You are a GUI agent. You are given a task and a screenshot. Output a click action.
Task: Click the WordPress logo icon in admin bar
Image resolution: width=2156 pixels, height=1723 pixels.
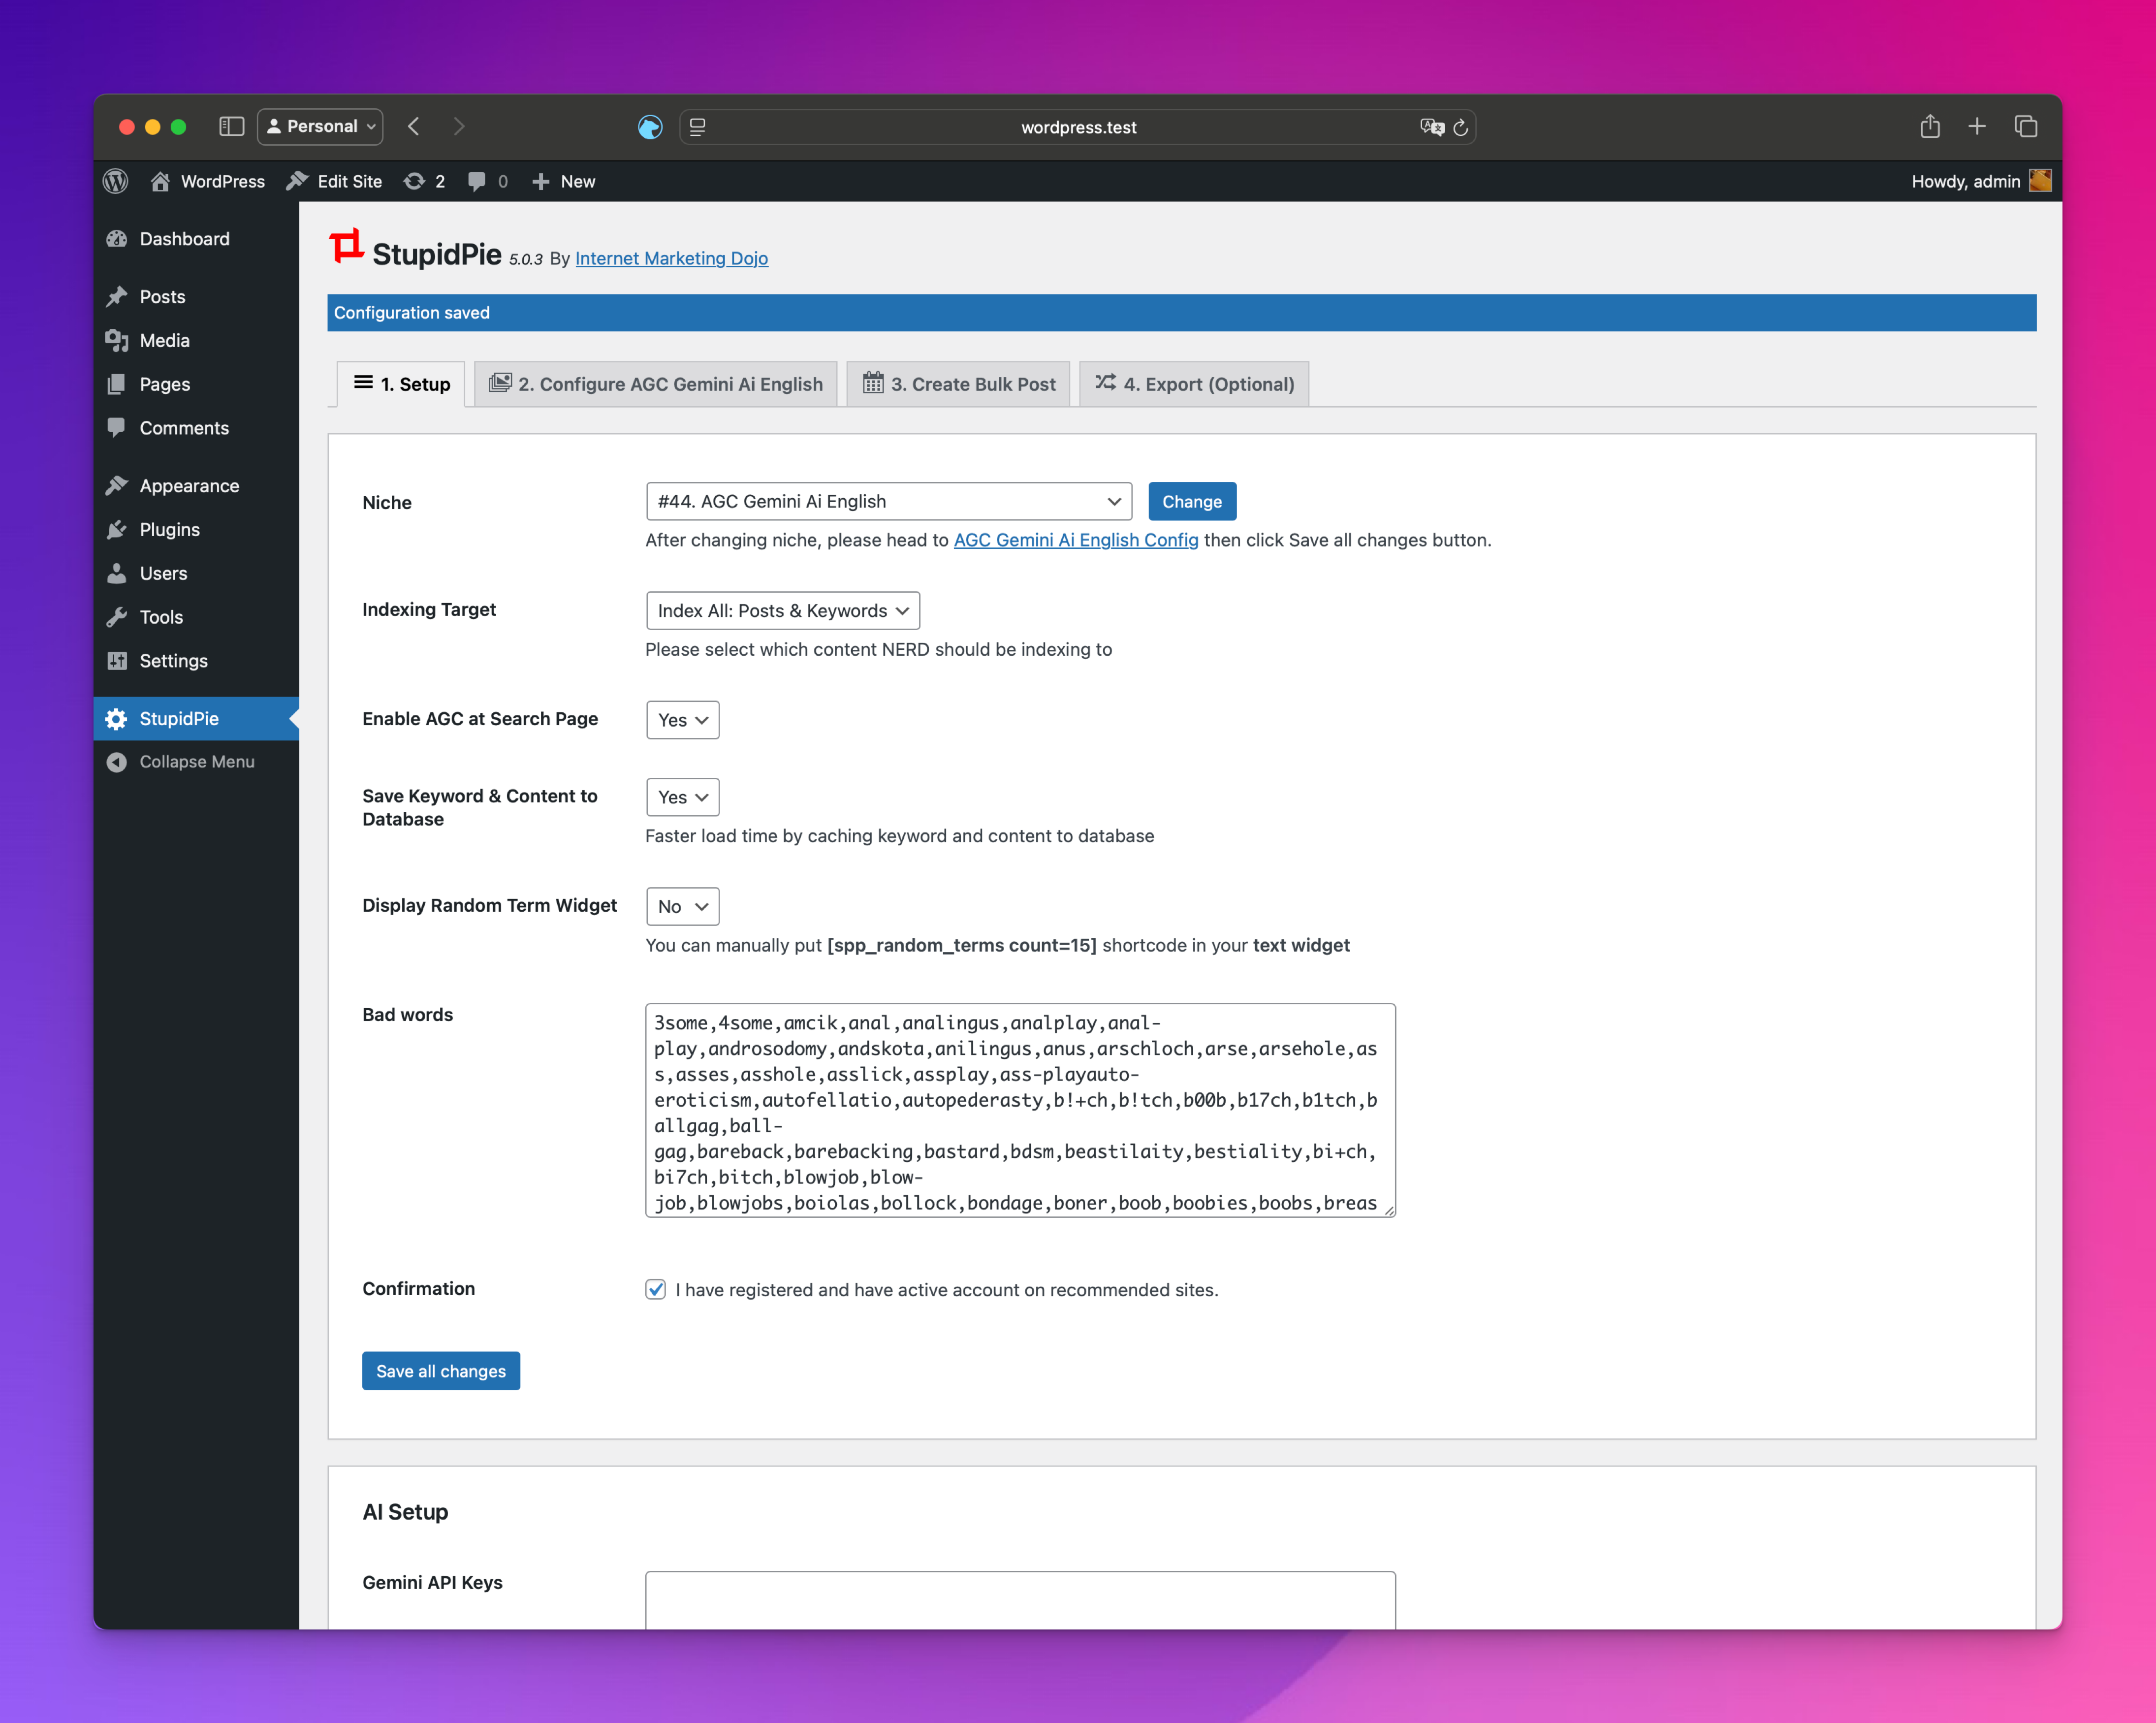[116, 181]
